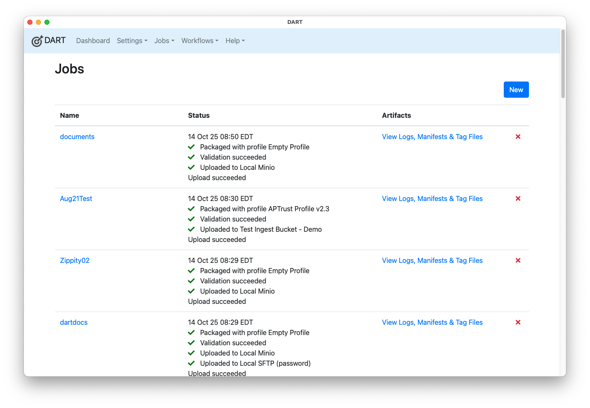Expand the Workflows dropdown
The height and width of the screenshot is (408, 590).
click(199, 41)
